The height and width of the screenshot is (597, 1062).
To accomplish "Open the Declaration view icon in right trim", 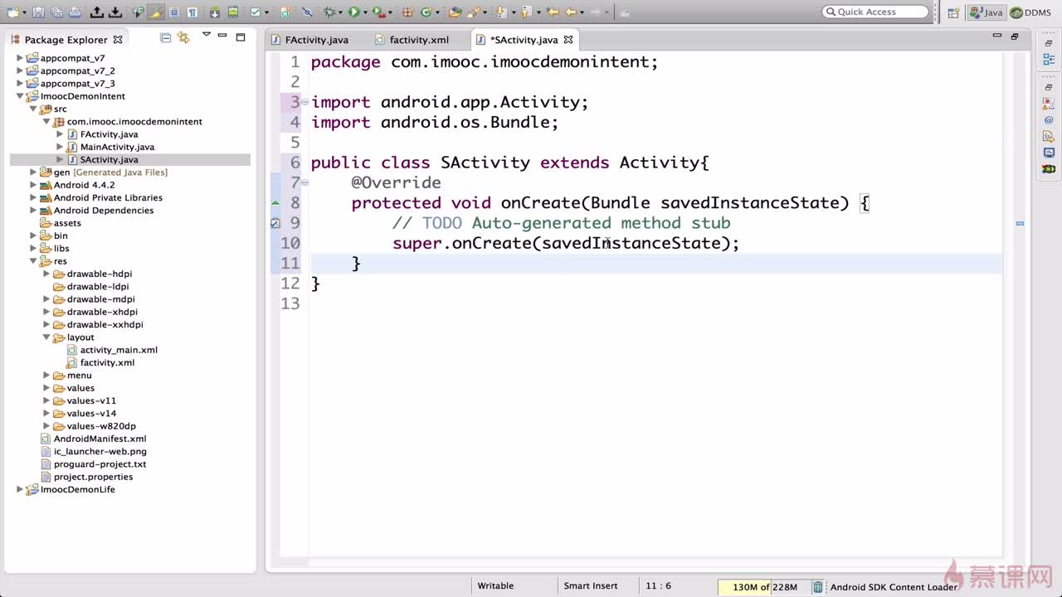I will tap(1049, 137).
